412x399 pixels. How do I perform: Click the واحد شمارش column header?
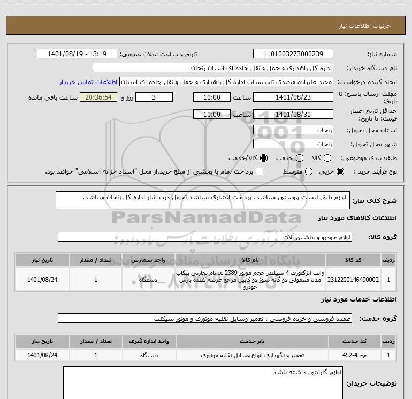pos(148,260)
